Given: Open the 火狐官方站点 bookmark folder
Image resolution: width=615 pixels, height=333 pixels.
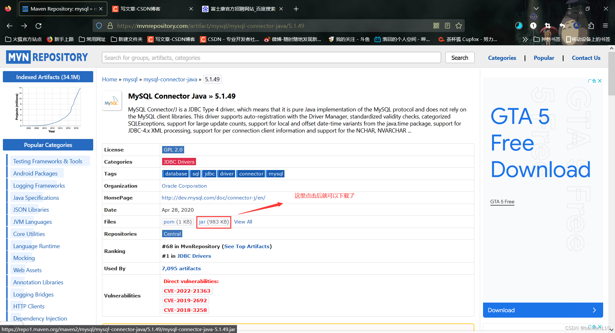Looking at the screenshot, I should click(23, 39).
